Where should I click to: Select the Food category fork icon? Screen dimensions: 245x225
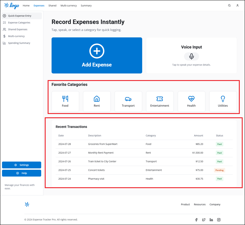pos(65,98)
